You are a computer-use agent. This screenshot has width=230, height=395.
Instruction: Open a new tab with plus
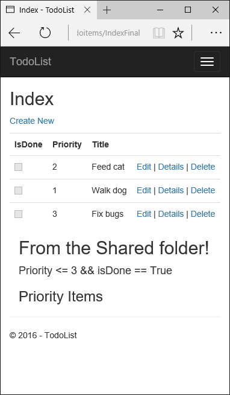tap(107, 10)
